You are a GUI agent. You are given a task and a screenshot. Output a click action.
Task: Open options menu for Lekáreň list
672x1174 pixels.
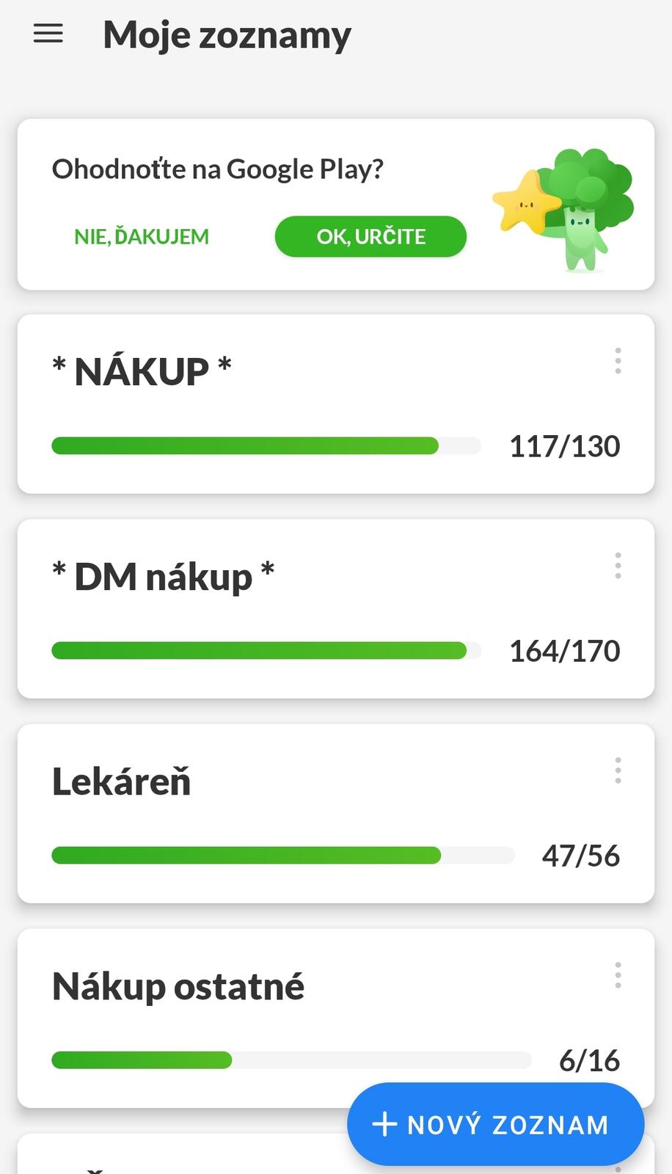618,770
